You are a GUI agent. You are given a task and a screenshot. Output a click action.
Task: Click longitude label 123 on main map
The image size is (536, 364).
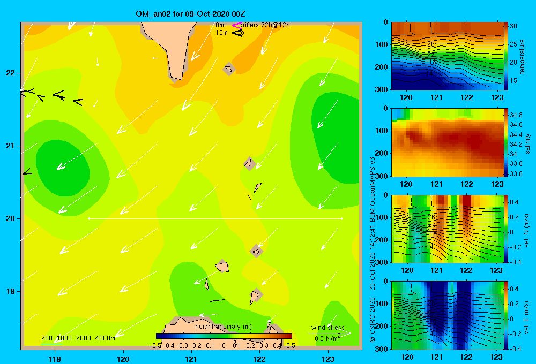click(x=328, y=359)
